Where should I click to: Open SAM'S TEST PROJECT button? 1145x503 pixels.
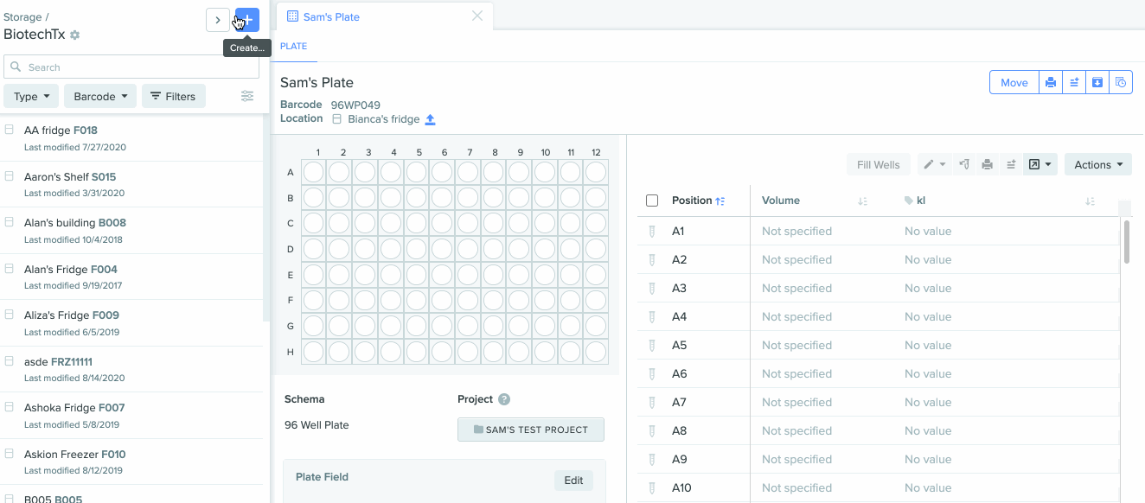click(531, 430)
